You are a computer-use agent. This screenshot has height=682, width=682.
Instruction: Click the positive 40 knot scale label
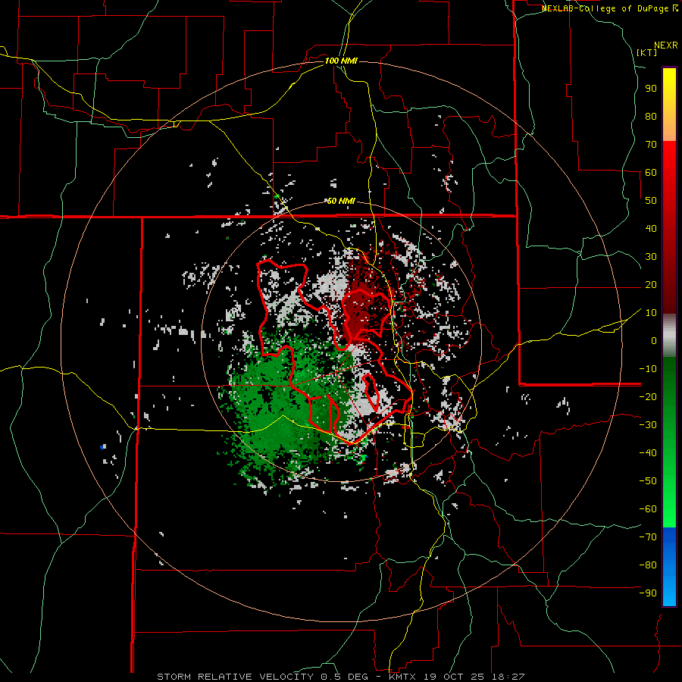(x=651, y=229)
